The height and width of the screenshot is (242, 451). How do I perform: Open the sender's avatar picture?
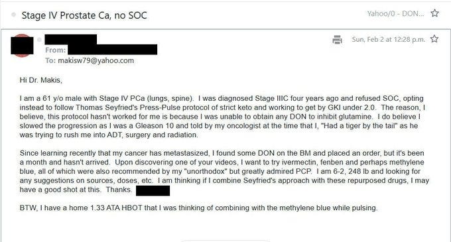pyautogui.click(x=22, y=46)
